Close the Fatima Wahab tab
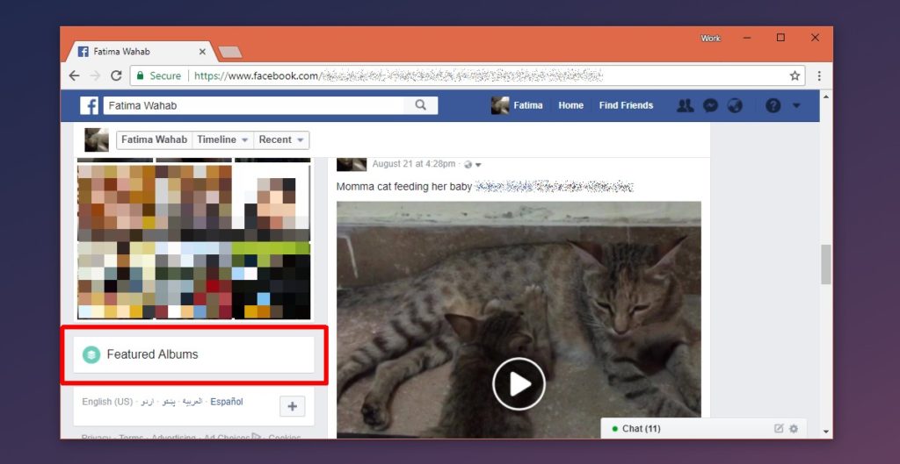Image resolution: width=900 pixels, height=464 pixels. (202, 52)
